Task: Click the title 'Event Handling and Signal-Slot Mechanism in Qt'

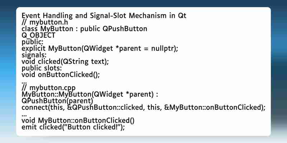Action: point(104,16)
